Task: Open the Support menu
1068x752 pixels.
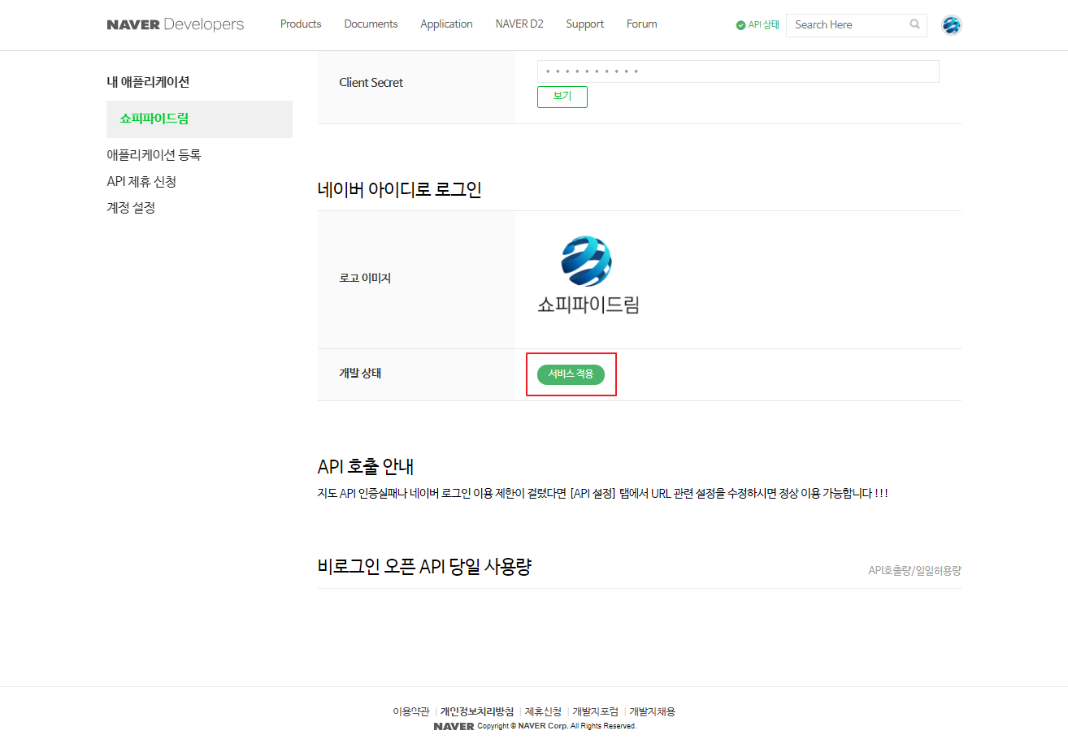Action: tap(585, 24)
